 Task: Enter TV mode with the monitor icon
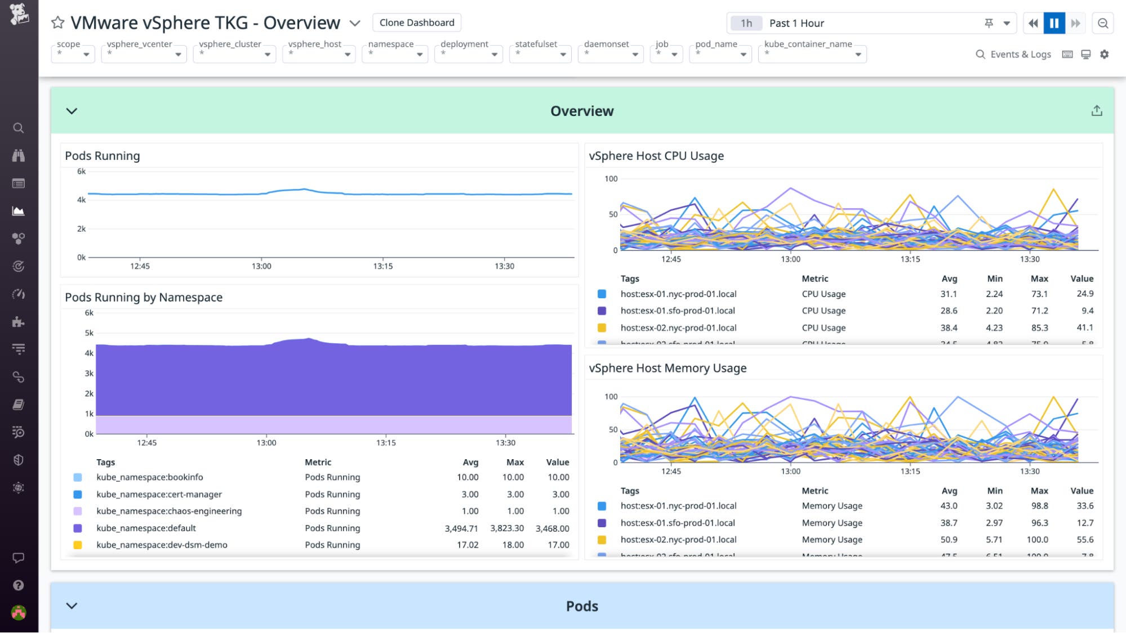click(x=1085, y=54)
